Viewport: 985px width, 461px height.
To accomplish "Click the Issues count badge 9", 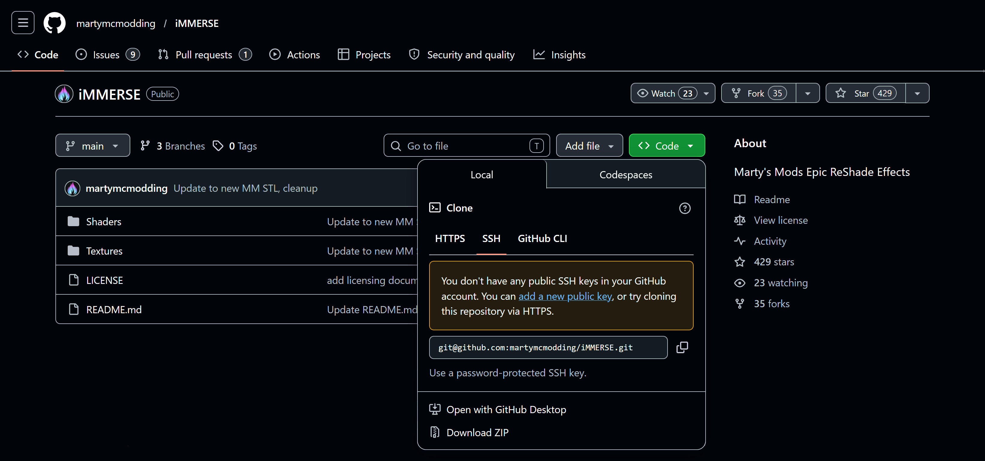I will (133, 55).
